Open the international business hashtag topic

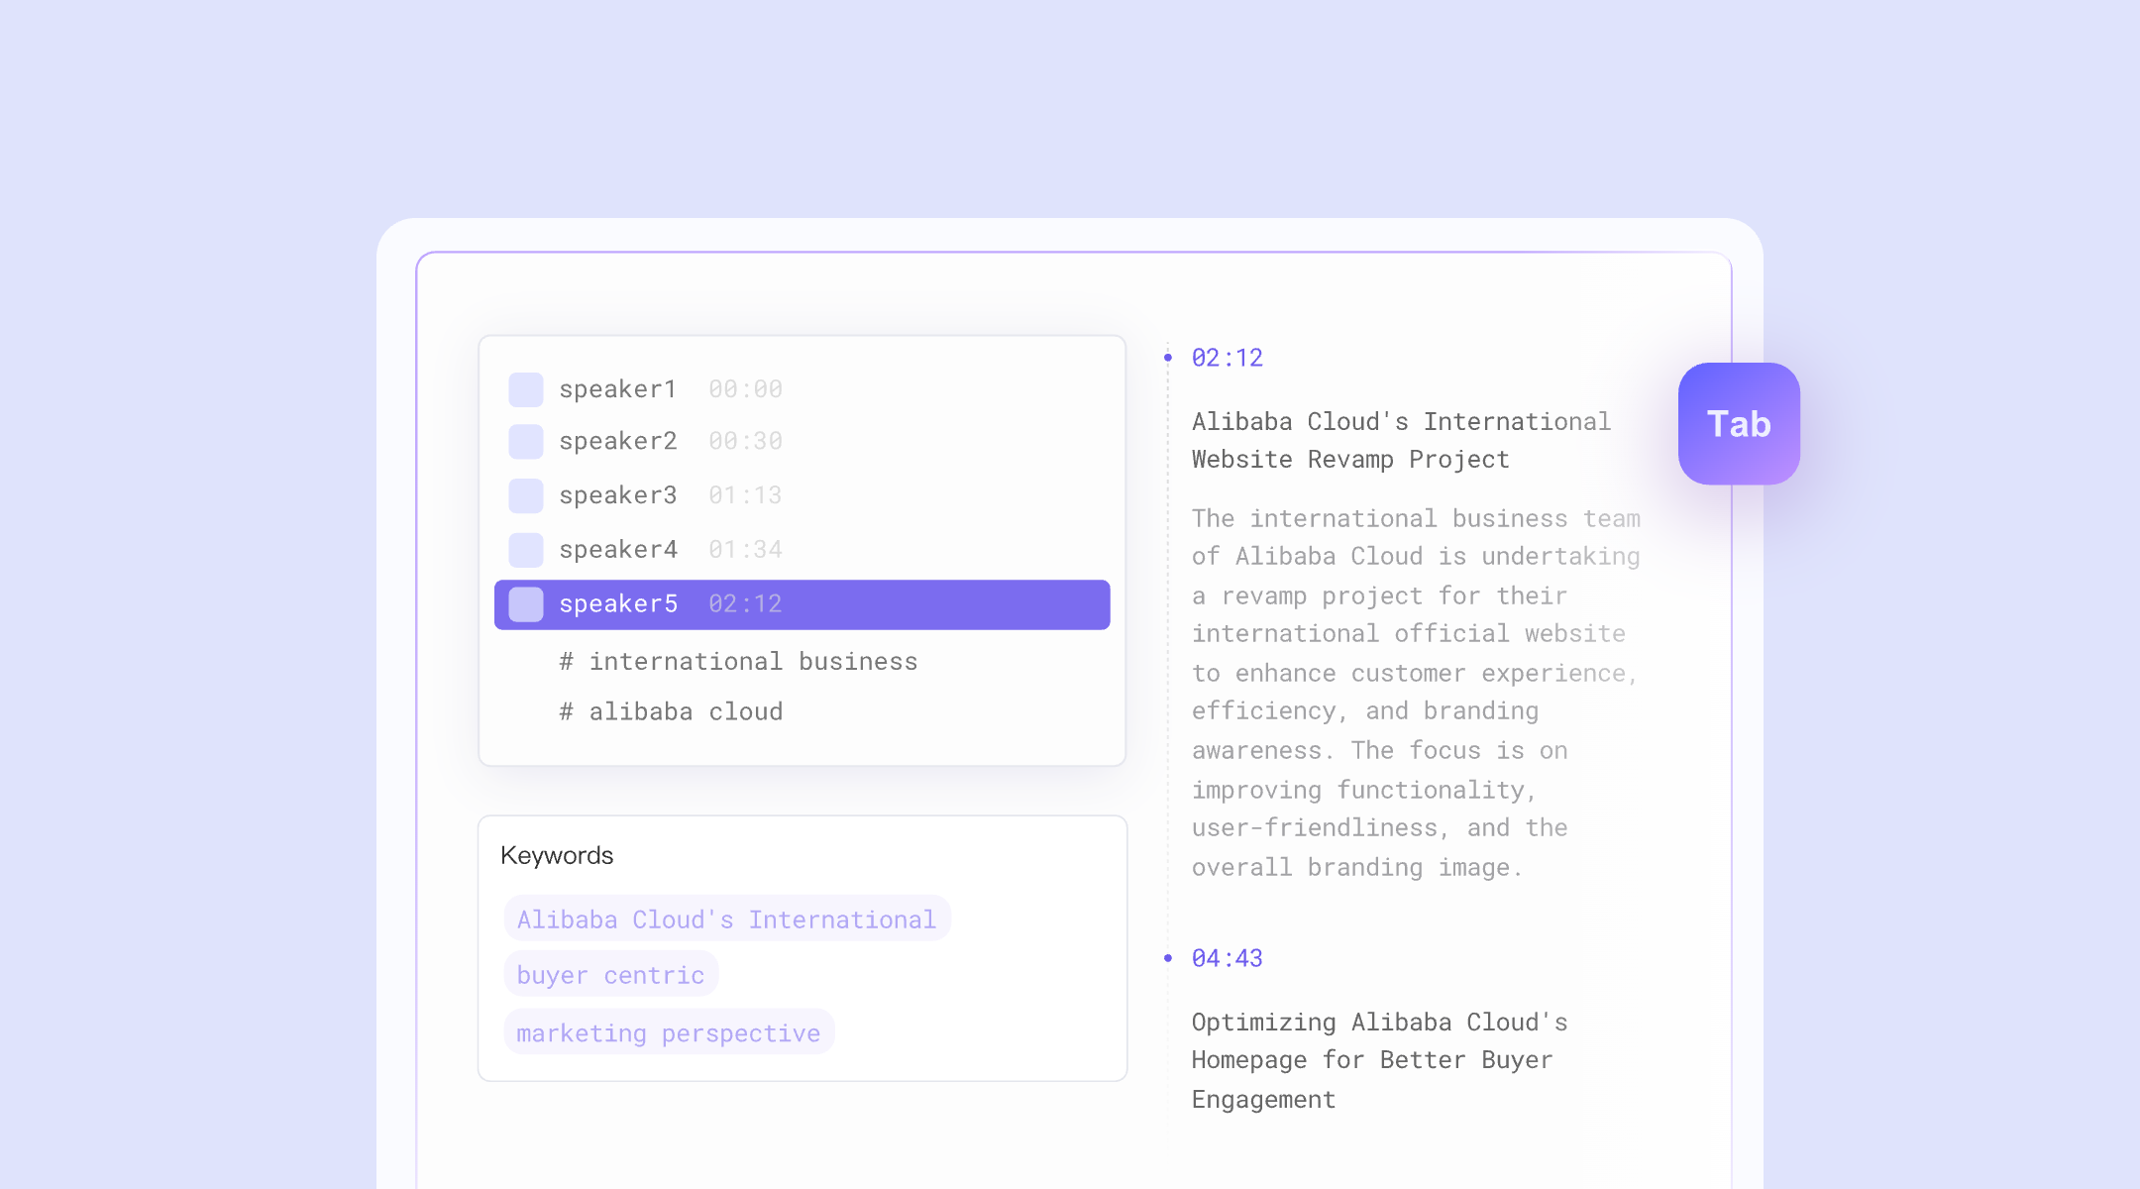point(738,661)
